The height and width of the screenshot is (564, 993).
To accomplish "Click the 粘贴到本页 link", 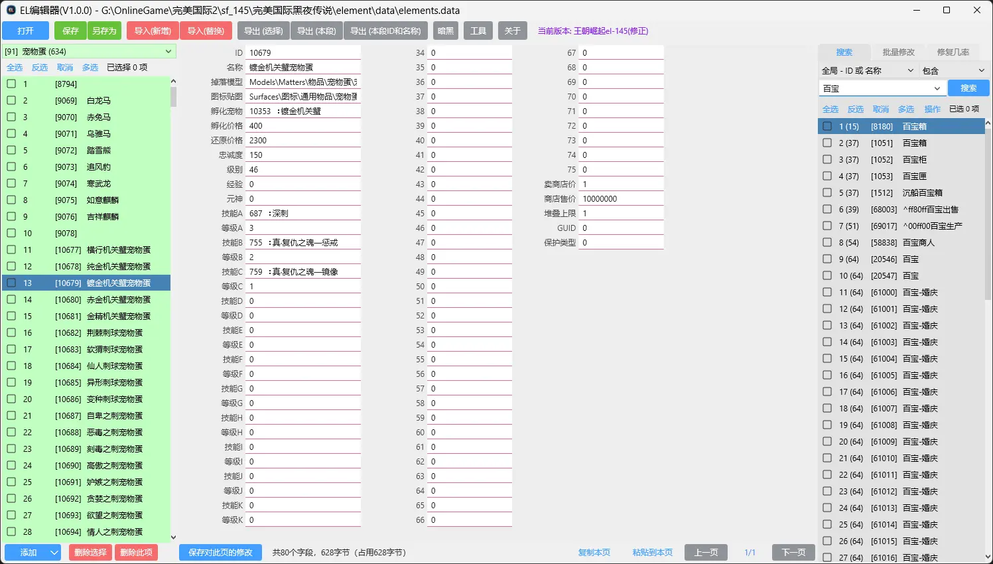I will point(652,552).
